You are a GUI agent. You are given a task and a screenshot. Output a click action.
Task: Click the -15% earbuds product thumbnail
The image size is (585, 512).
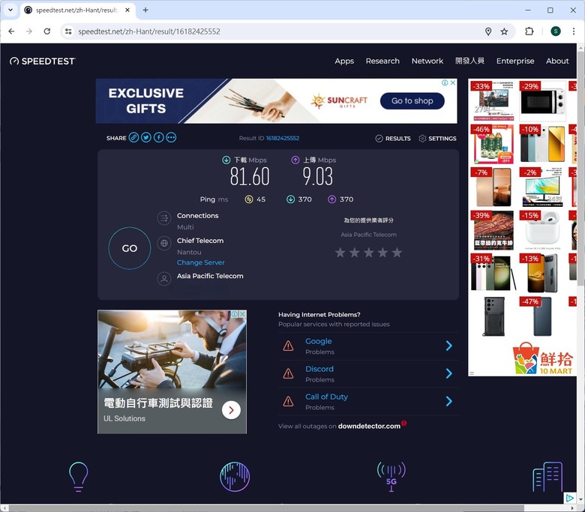543,230
